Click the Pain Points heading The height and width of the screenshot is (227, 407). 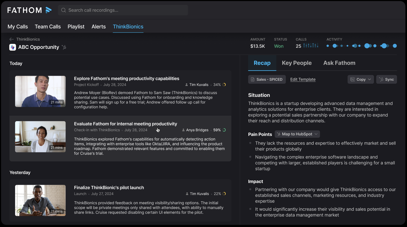pyautogui.click(x=260, y=134)
